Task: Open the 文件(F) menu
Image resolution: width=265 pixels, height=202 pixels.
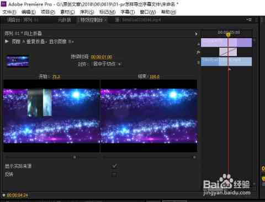Action: coord(9,12)
